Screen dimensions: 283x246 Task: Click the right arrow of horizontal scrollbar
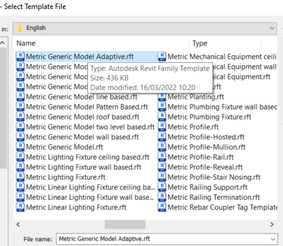tap(272, 224)
